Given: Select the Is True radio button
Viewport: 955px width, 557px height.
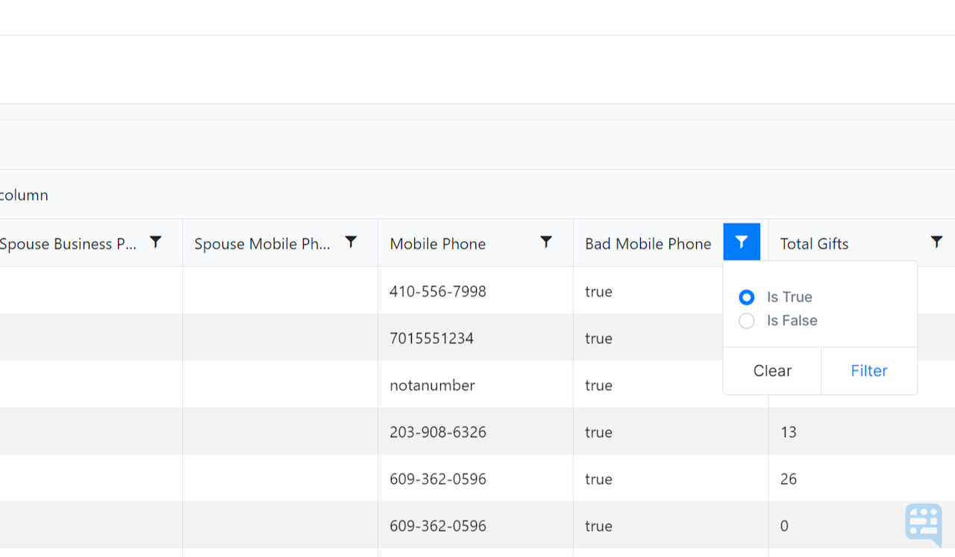Looking at the screenshot, I should pos(746,296).
